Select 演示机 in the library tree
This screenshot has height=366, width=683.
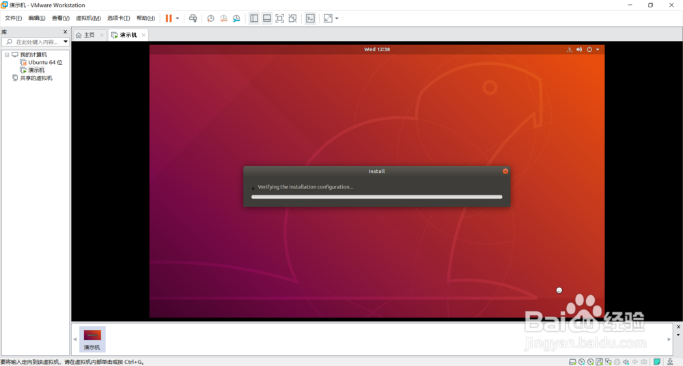pos(37,70)
